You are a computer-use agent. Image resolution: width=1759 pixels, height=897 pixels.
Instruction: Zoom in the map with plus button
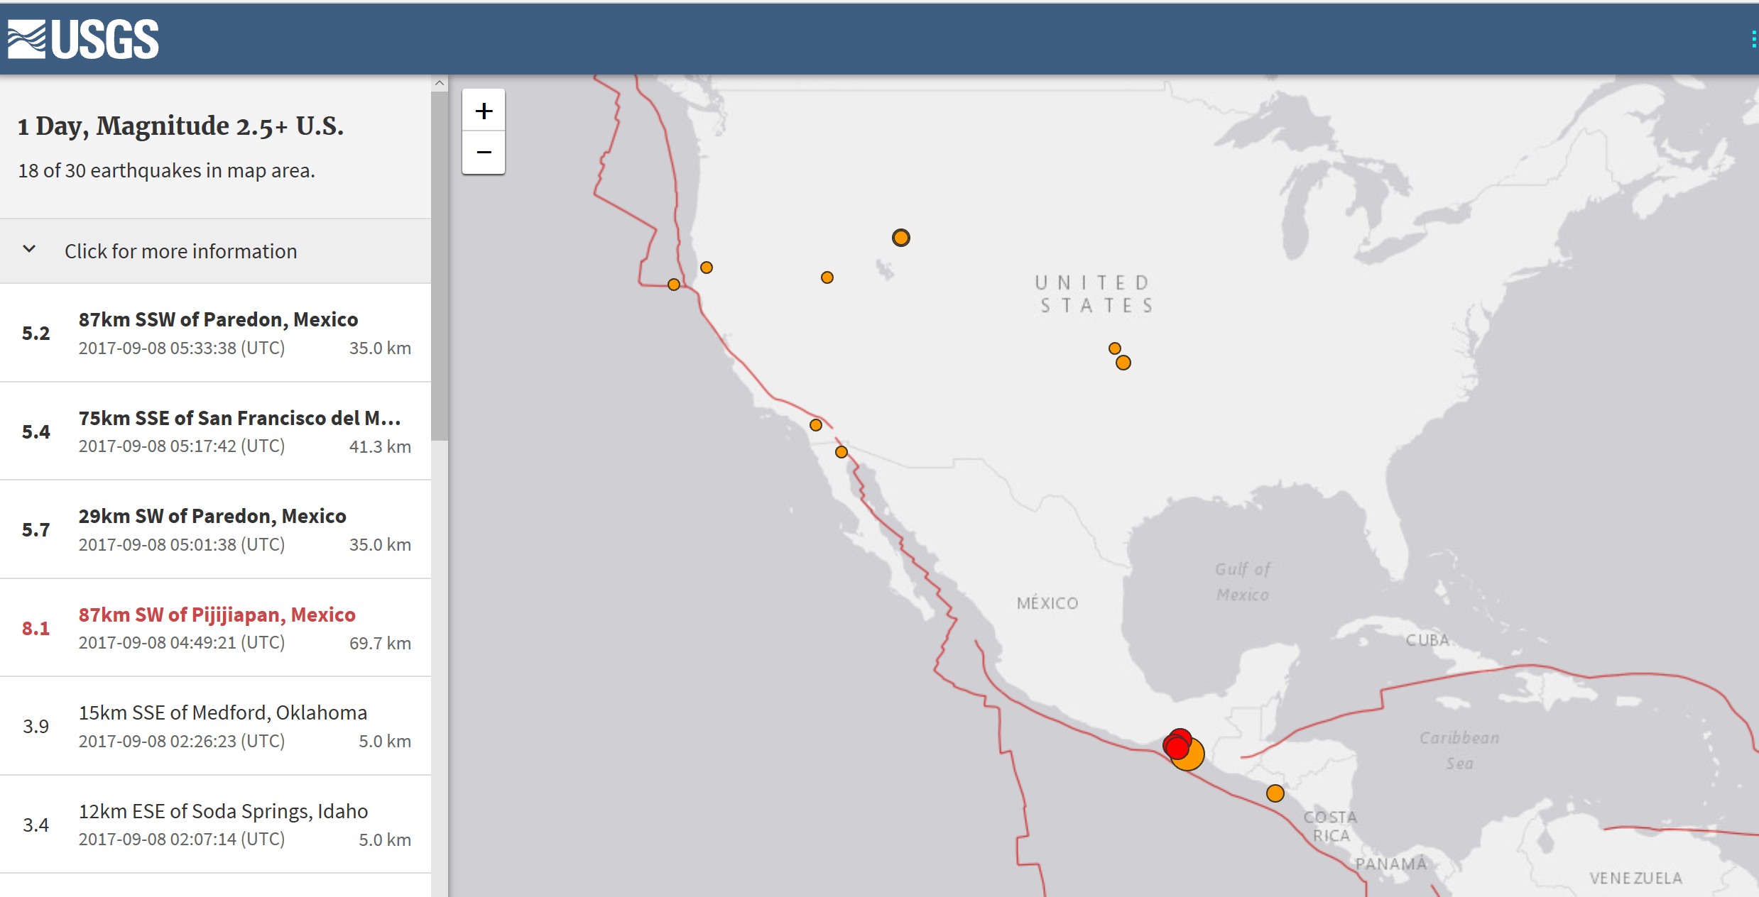[484, 111]
